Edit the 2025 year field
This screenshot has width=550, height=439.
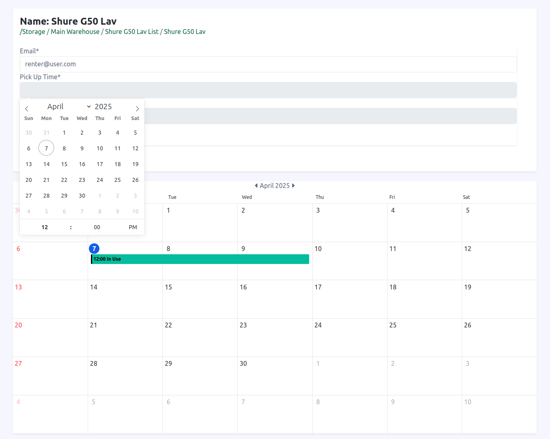point(103,107)
